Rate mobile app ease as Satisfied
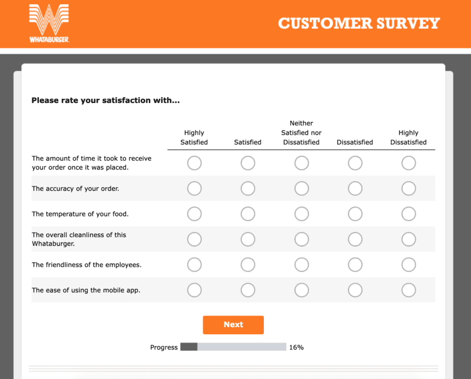The height and width of the screenshot is (379, 471). tap(248, 290)
